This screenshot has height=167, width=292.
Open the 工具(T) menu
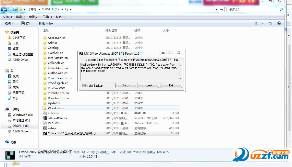click(47, 17)
